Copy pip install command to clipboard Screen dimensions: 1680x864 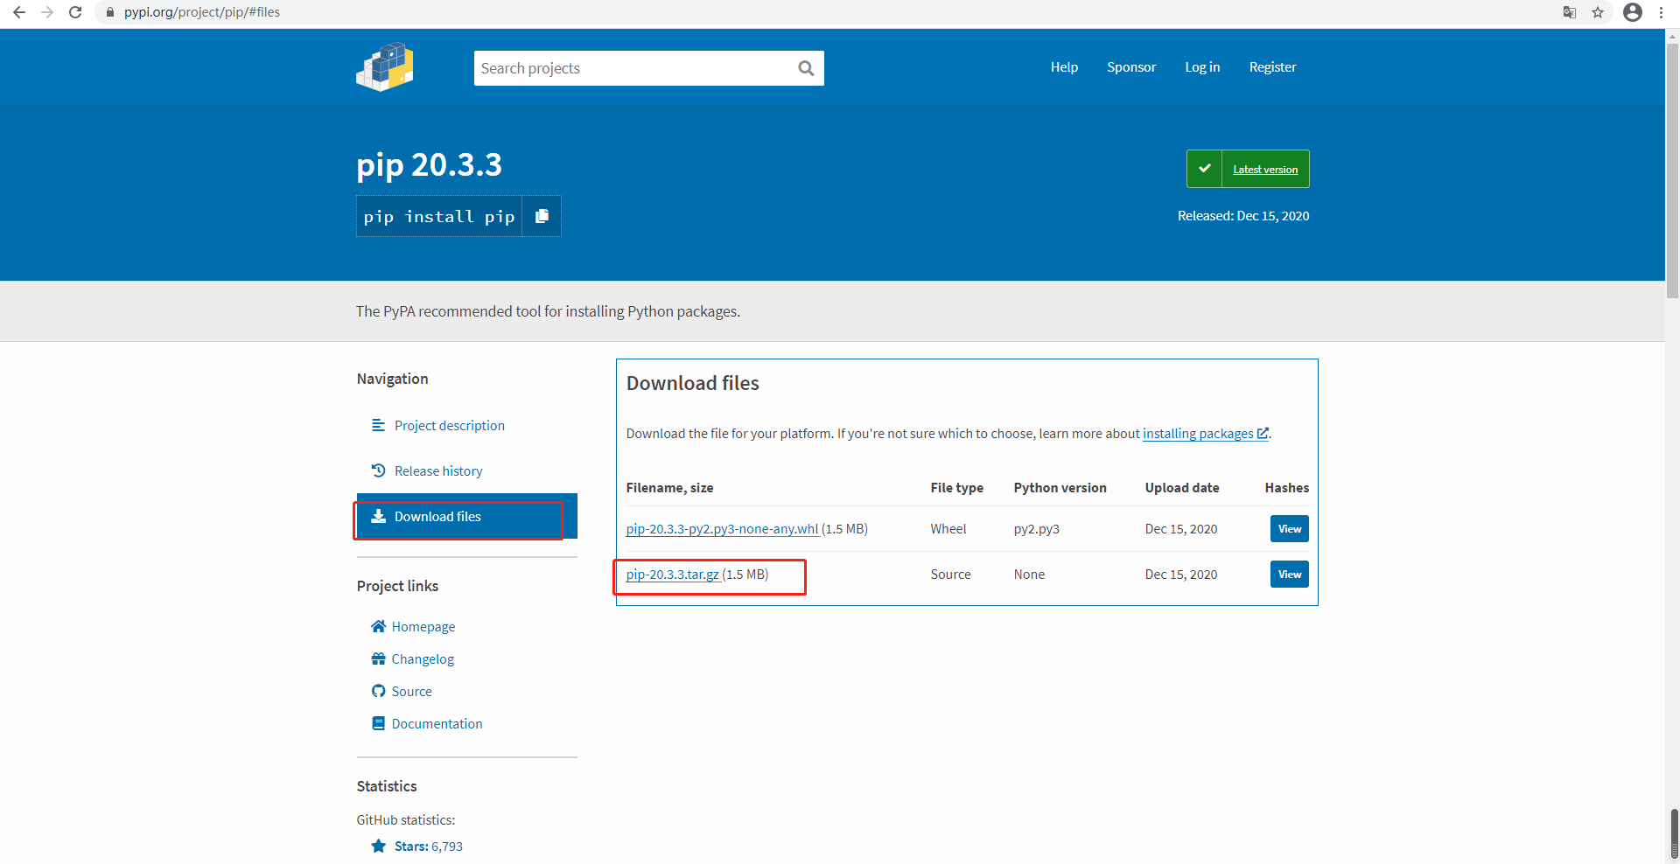coord(542,216)
